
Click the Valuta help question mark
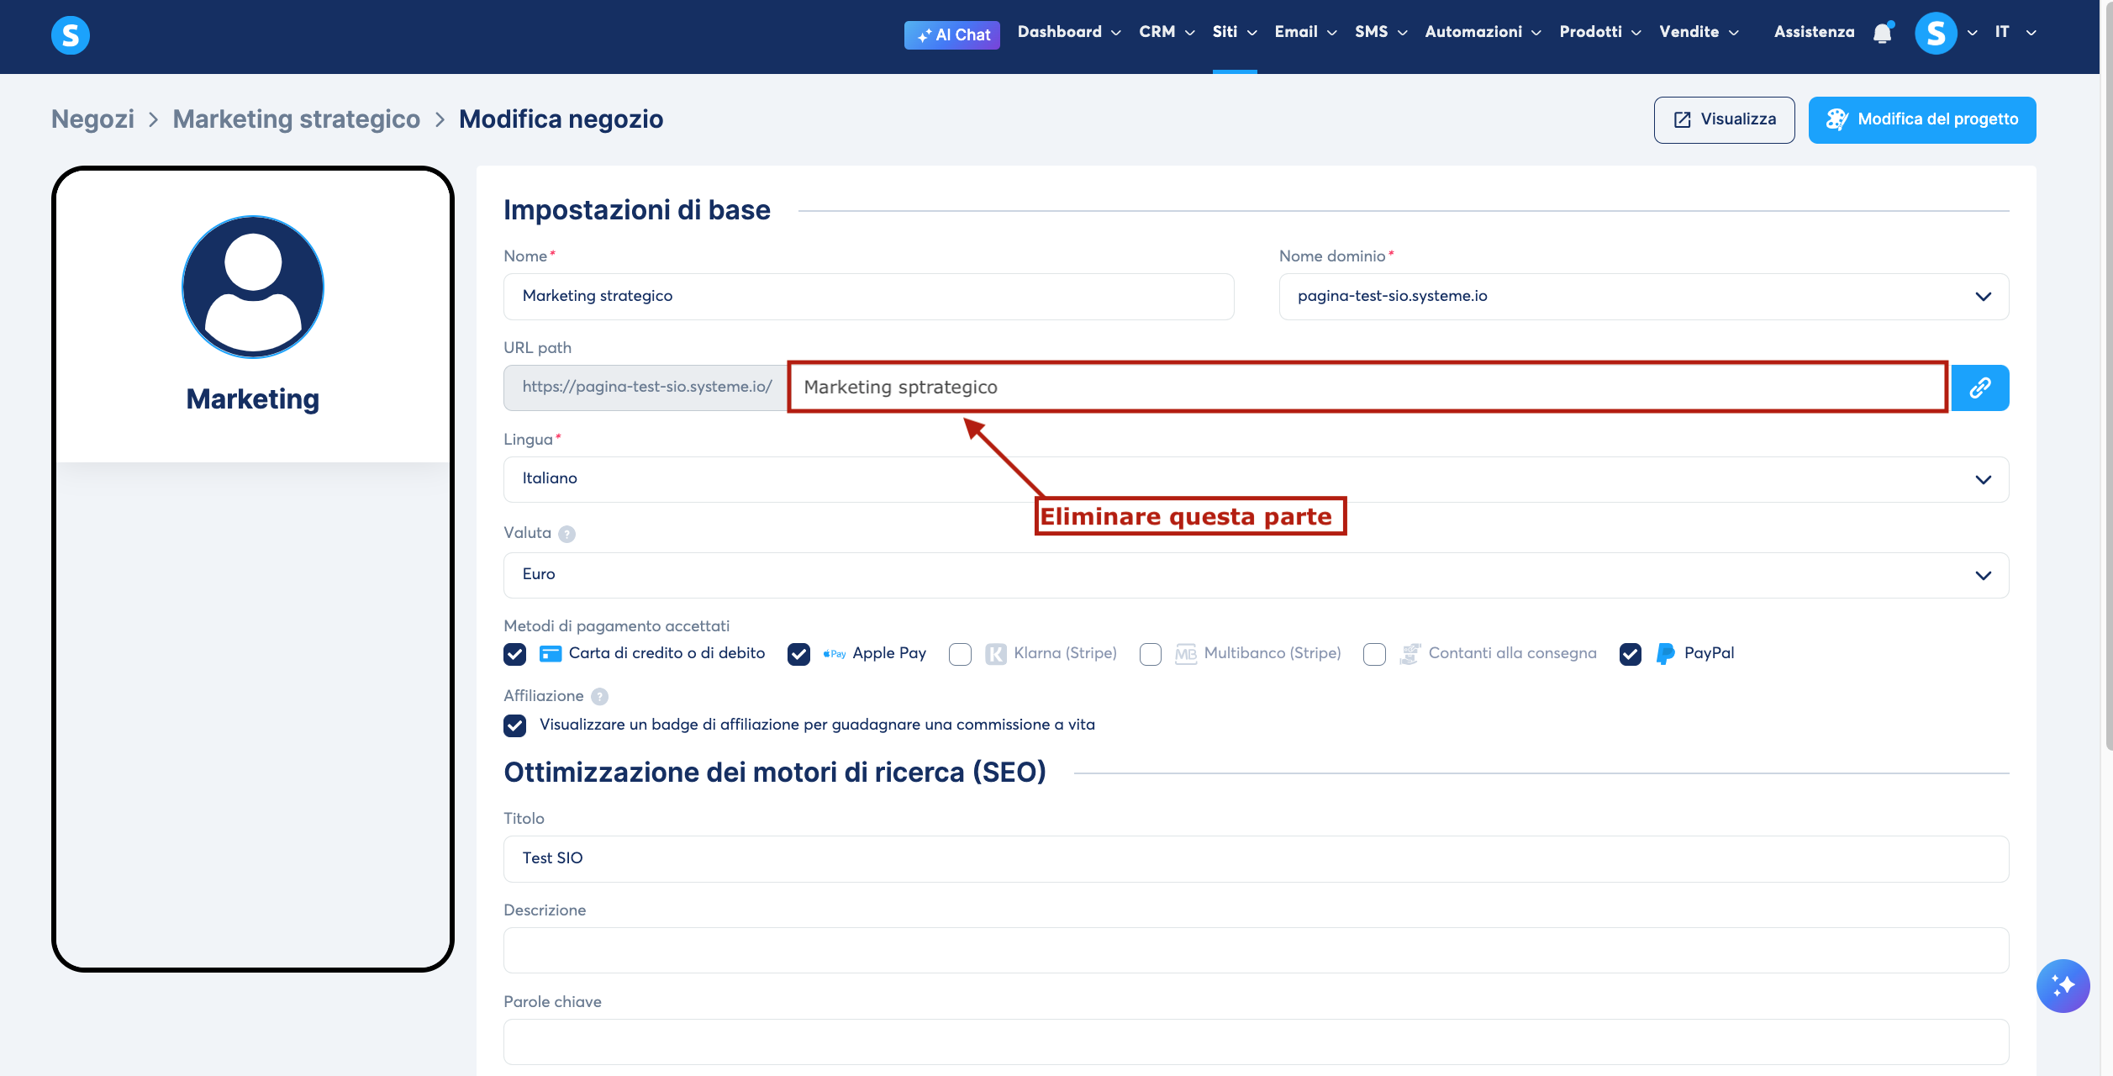click(x=567, y=534)
